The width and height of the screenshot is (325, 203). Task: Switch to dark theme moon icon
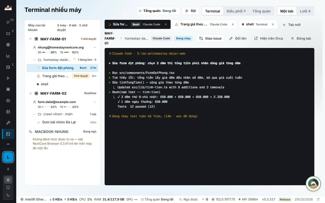[8, 195]
